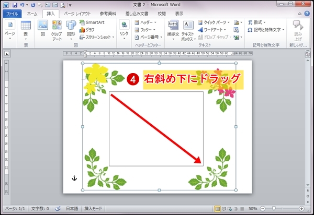Click the 文字数: 0 word count
The image size is (314, 215).
[x=40, y=209]
